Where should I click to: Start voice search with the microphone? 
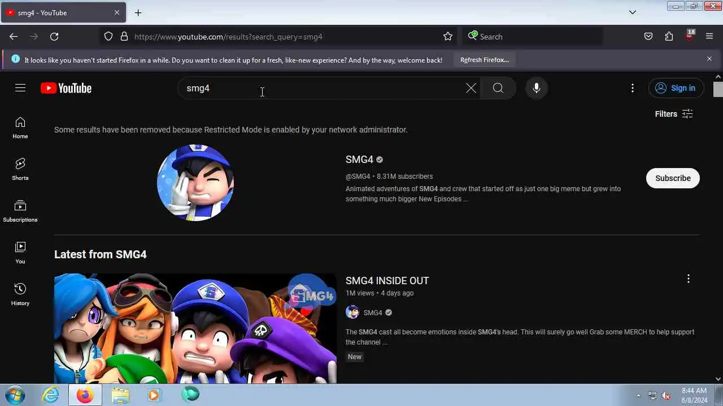tap(537, 88)
